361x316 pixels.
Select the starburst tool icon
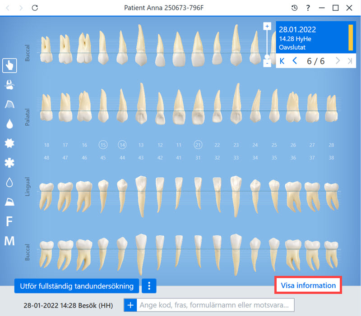click(9, 143)
